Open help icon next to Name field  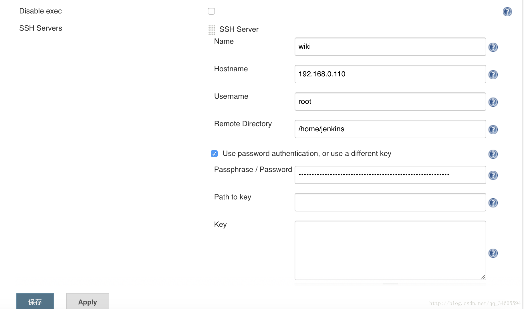tap(493, 47)
